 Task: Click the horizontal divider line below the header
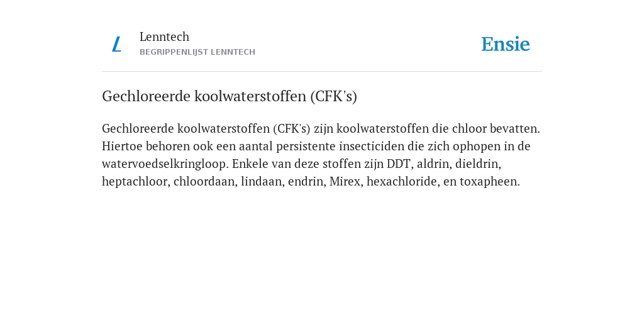[322, 72]
